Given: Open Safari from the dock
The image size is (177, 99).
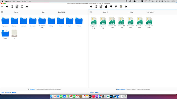Looking at the screenshot, I should 58,97.
